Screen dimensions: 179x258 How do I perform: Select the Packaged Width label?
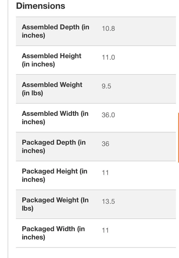(x=53, y=233)
